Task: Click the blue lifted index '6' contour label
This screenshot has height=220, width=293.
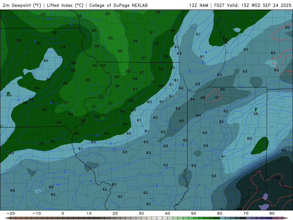Action: pyautogui.click(x=48, y=19)
